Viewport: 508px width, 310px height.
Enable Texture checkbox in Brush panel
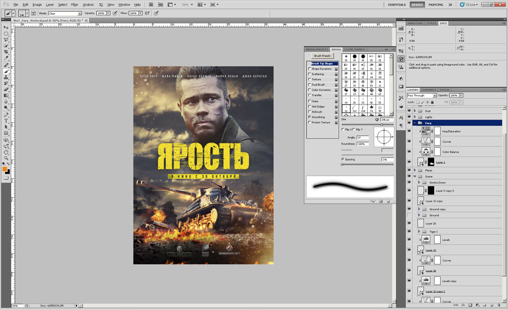point(310,79)
